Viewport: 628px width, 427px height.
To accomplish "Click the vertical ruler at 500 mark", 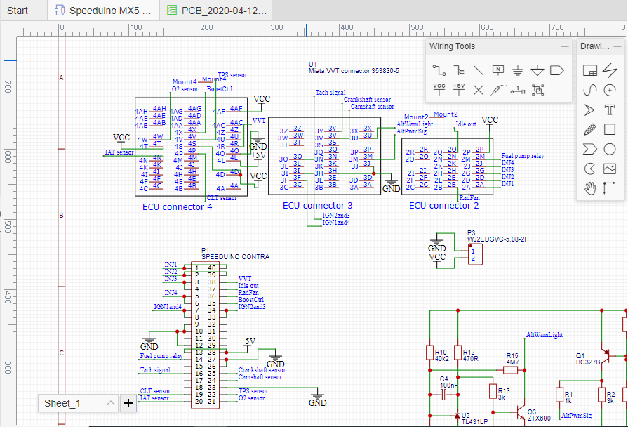I will tap(7, 227).
